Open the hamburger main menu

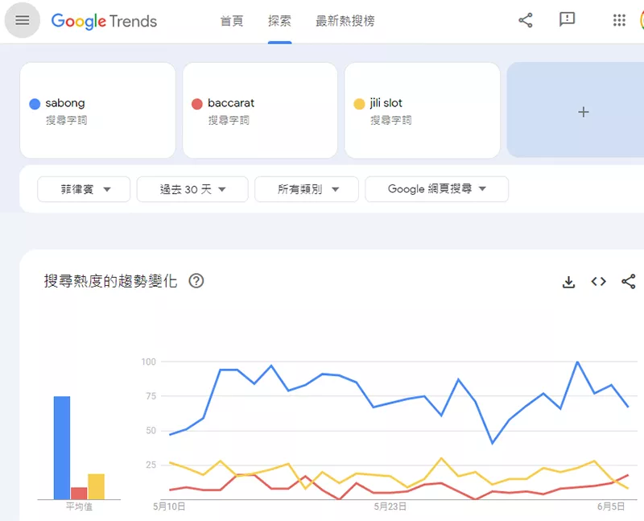pos(22,21)
